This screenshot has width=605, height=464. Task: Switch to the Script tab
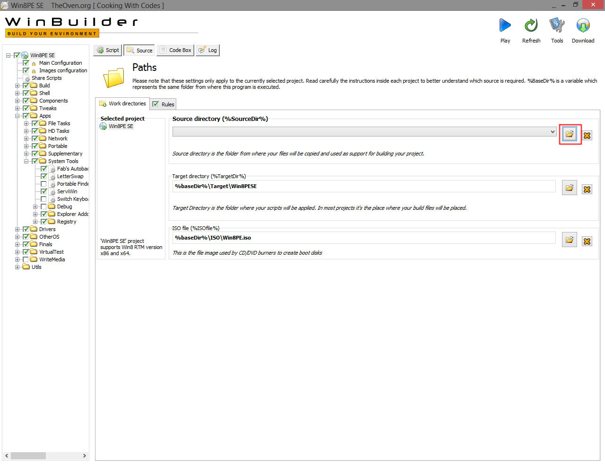coord(108,50)
